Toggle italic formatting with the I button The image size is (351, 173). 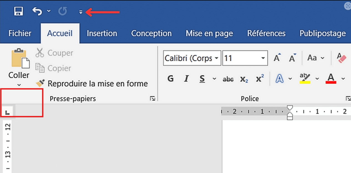(x=186, y=79)
